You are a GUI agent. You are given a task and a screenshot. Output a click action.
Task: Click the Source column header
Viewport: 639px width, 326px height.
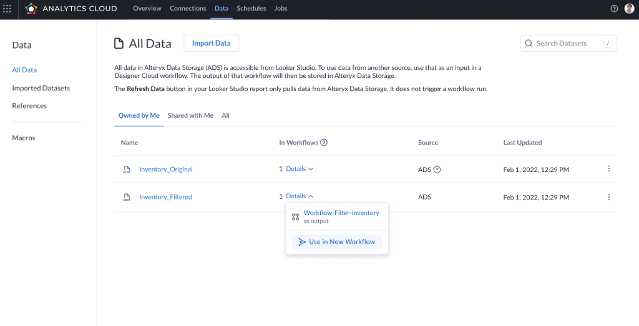click(x=428, y=143)
